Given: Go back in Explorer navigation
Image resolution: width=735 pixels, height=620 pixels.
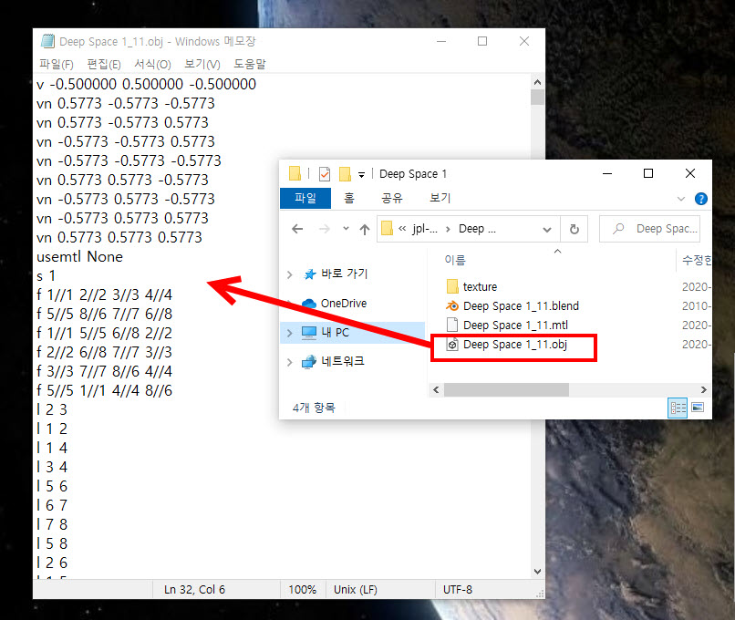Looking at the screenshot, I should click(297, 229).
